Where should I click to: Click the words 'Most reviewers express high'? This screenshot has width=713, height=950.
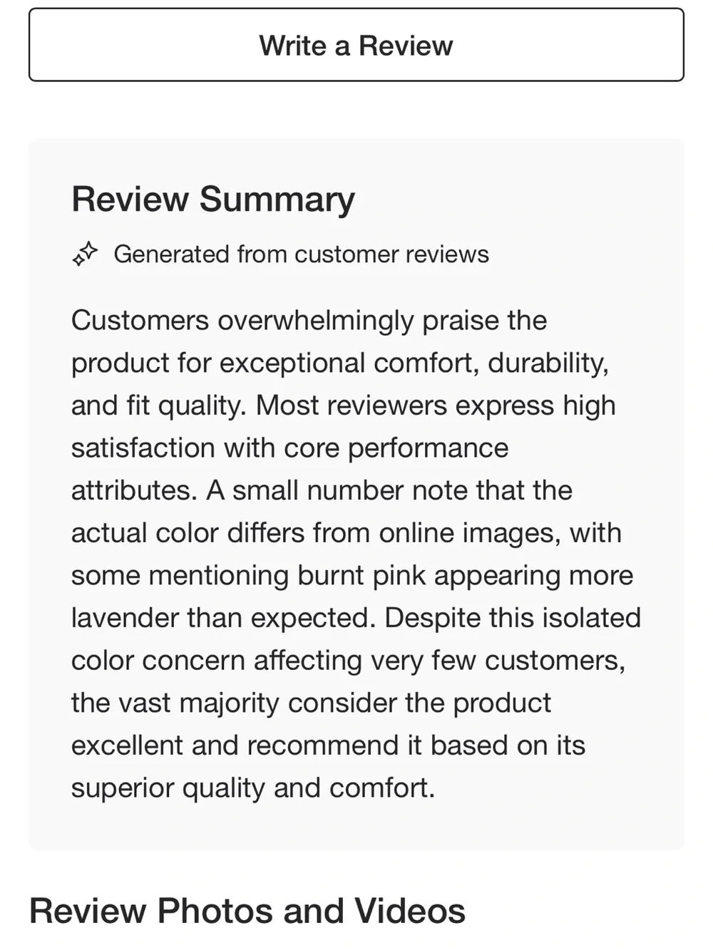(436, 406)
